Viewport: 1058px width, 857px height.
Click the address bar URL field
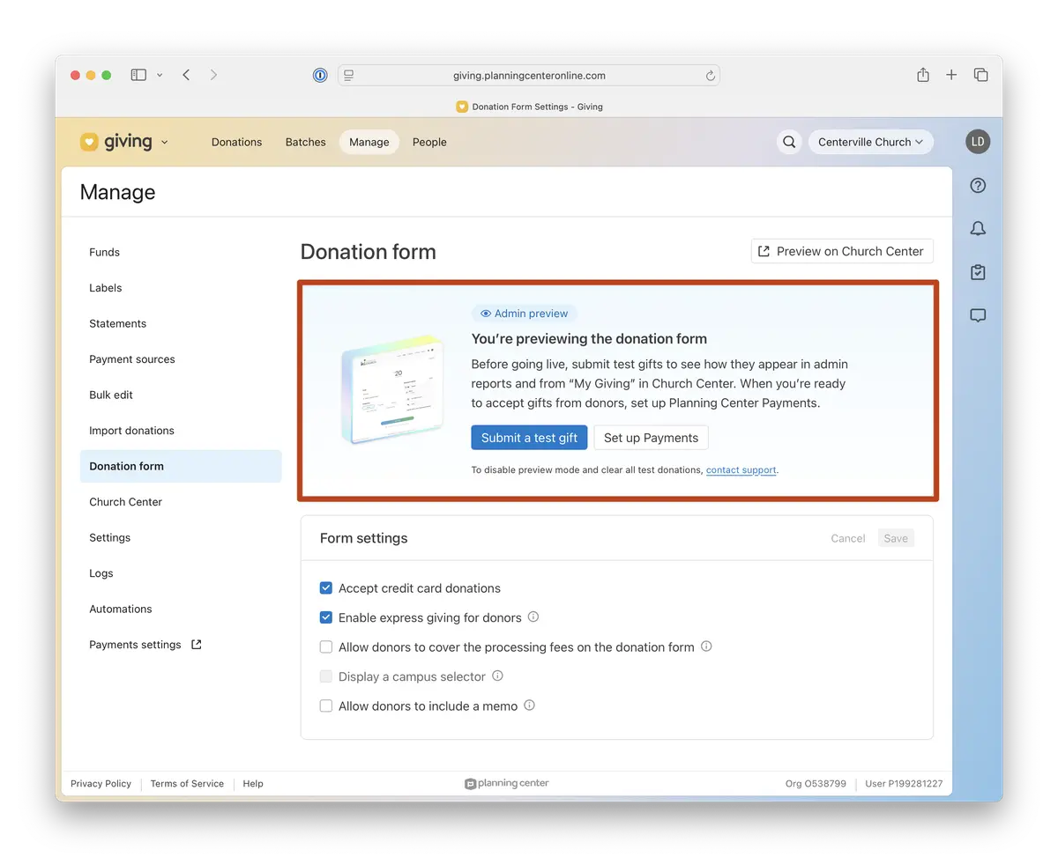(529, 76)
